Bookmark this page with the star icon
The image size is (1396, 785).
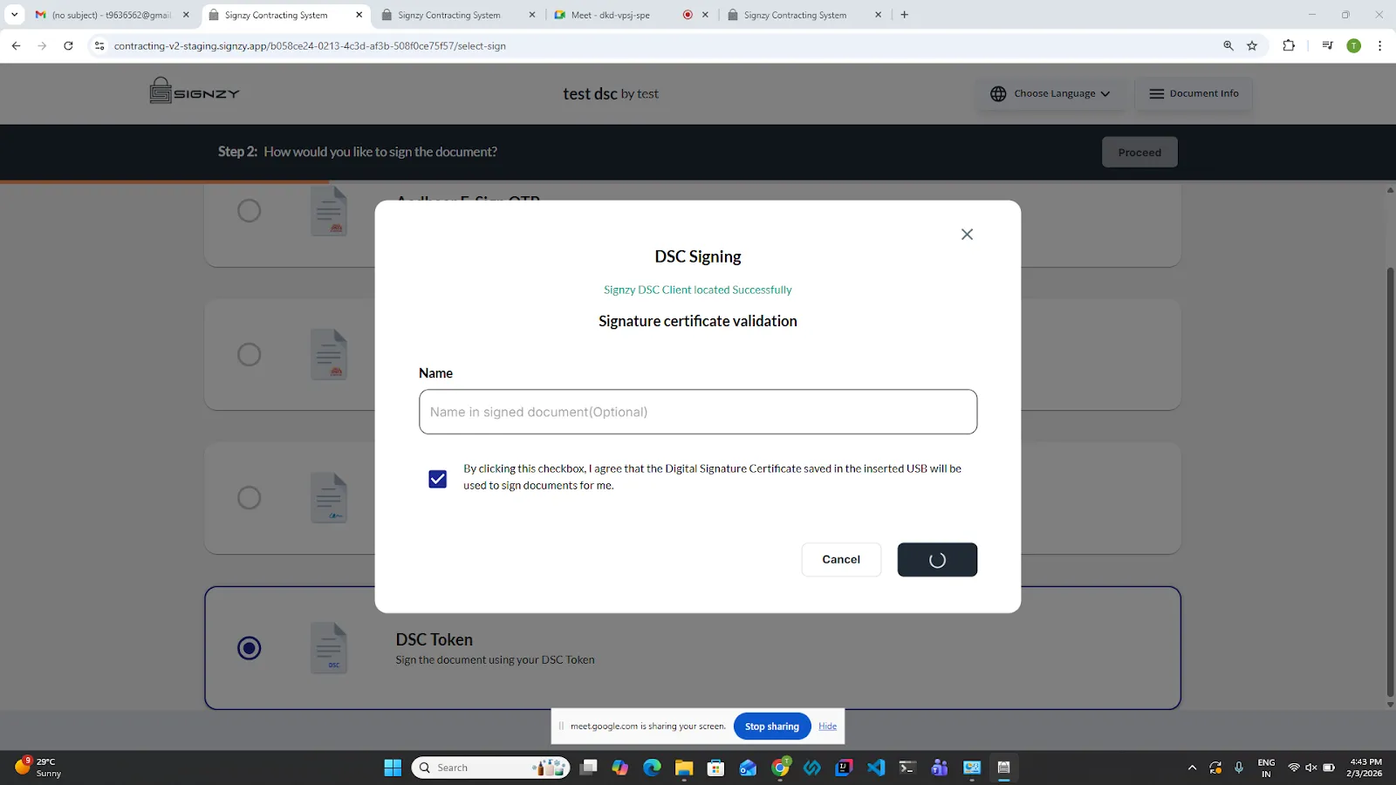pos(1252,45)
